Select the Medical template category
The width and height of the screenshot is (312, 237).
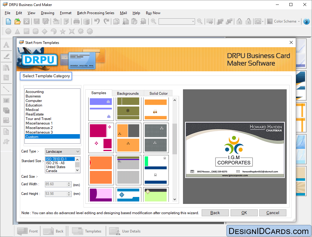[52, 110]
